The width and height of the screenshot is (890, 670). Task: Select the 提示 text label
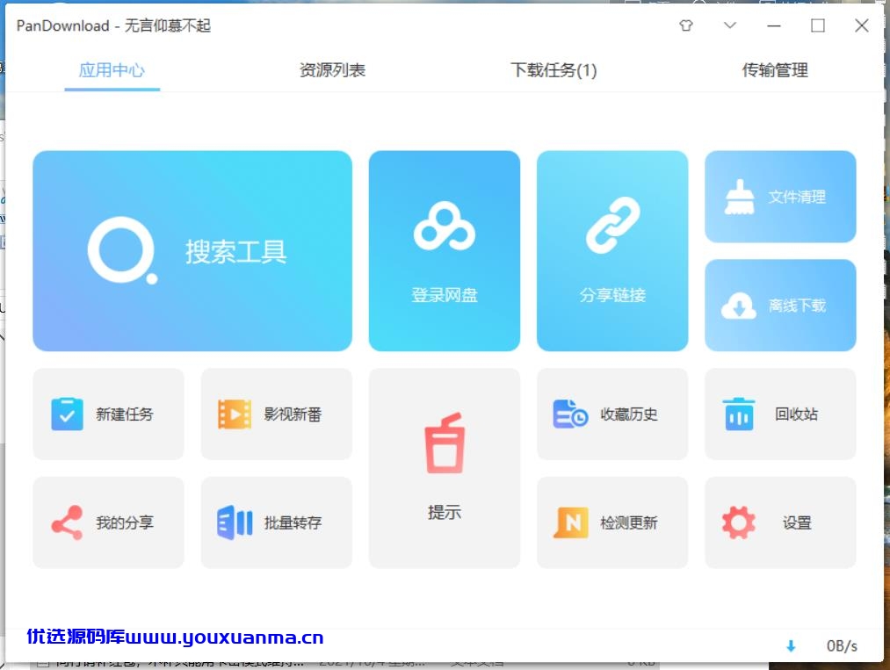(x=445, y=512)
